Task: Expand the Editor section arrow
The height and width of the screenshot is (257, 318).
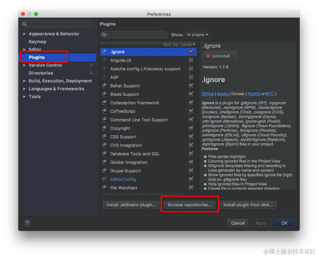Action: click(24, 49)
